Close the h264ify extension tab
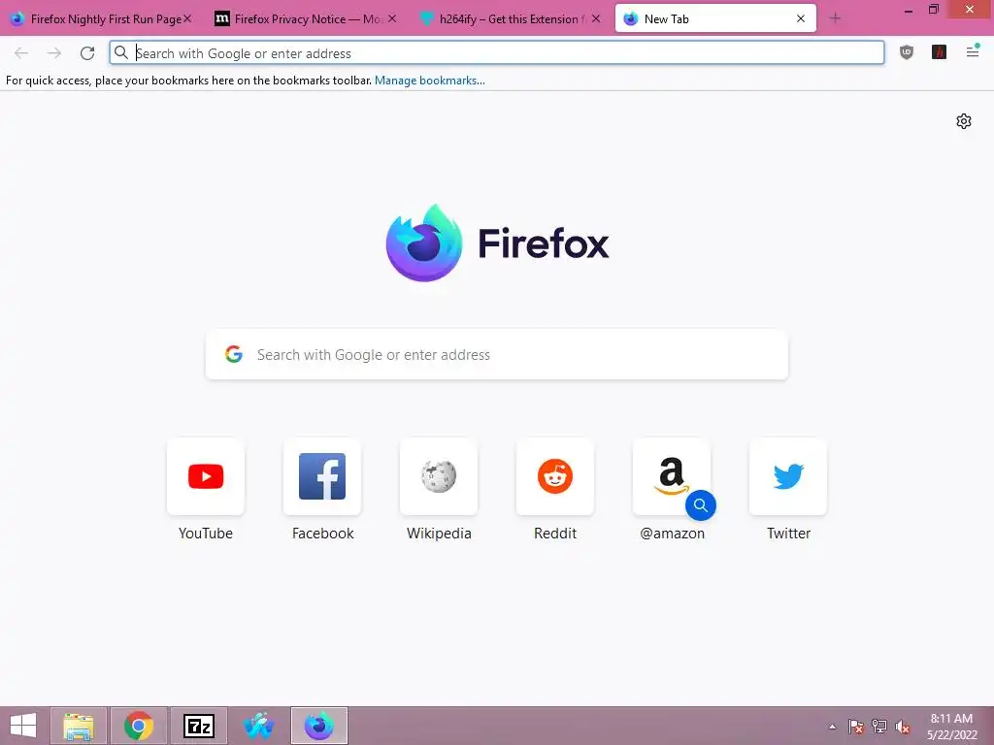Viewport: 994px width, 745px height. tap(596, 19)
